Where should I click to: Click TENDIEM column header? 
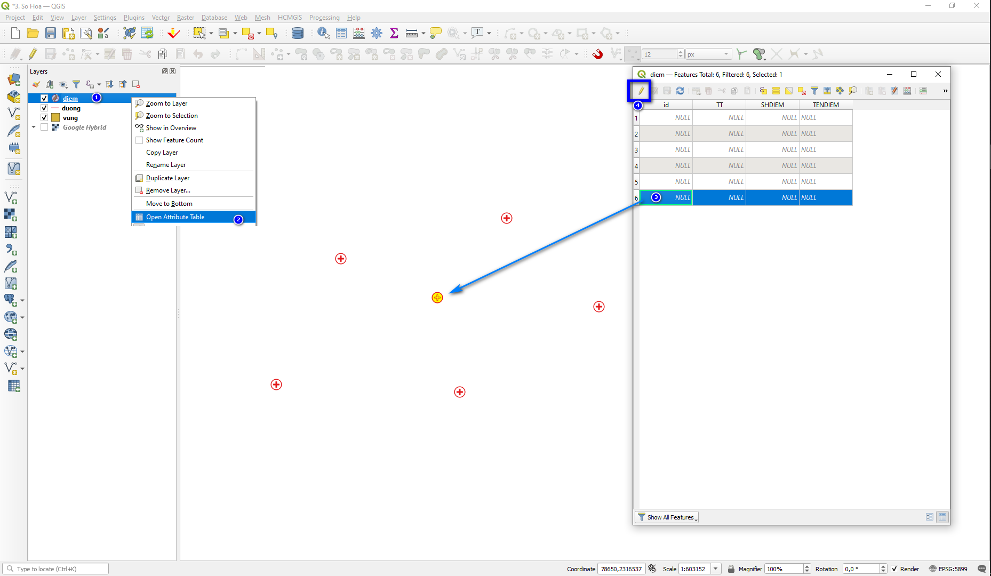coord(826,105)
